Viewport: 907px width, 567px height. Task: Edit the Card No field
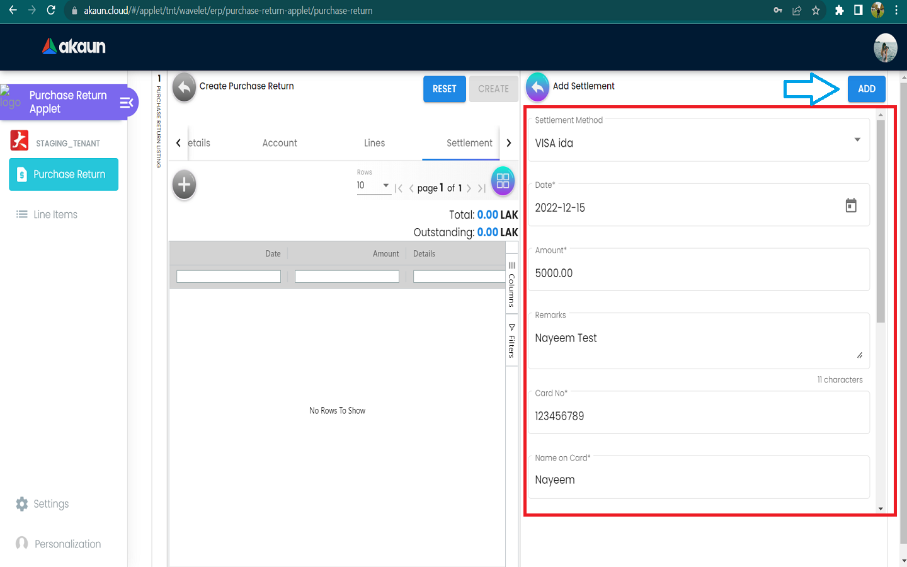tap(699, 413)
